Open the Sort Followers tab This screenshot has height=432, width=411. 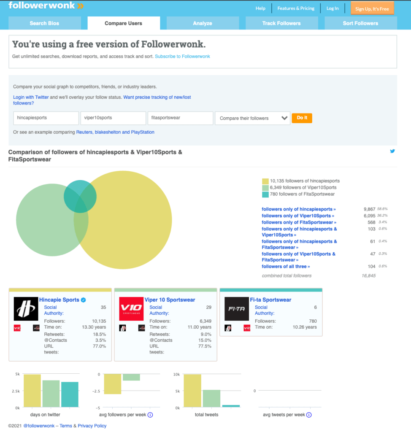click(360, 23)
